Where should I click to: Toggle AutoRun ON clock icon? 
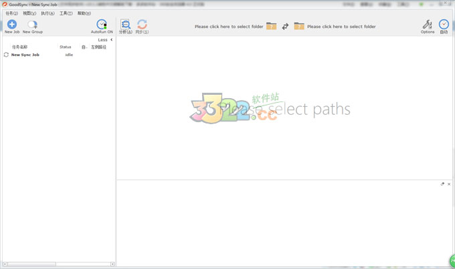(x=102, y=25)
